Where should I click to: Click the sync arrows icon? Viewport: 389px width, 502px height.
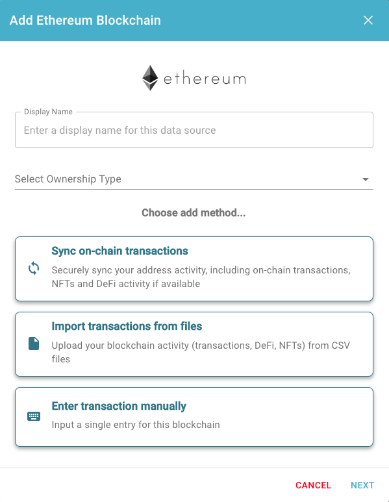click(x=34, y=268)
